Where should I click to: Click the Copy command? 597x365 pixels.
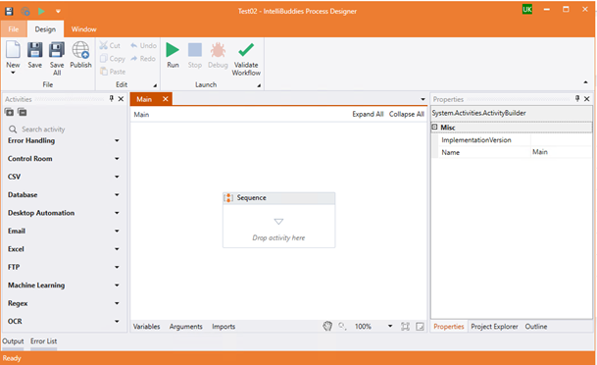click(113, 58)
